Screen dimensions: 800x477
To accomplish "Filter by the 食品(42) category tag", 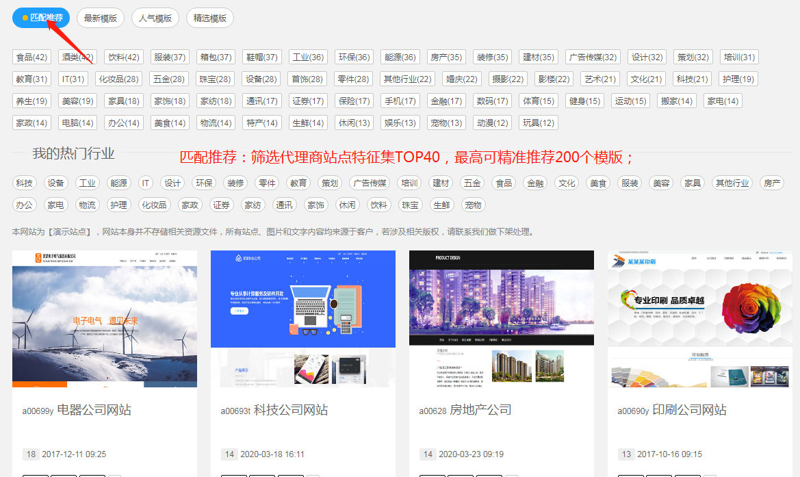I will (x=31, y=57).
